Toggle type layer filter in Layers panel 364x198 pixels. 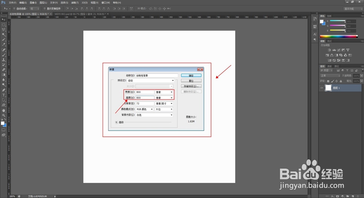347,70
